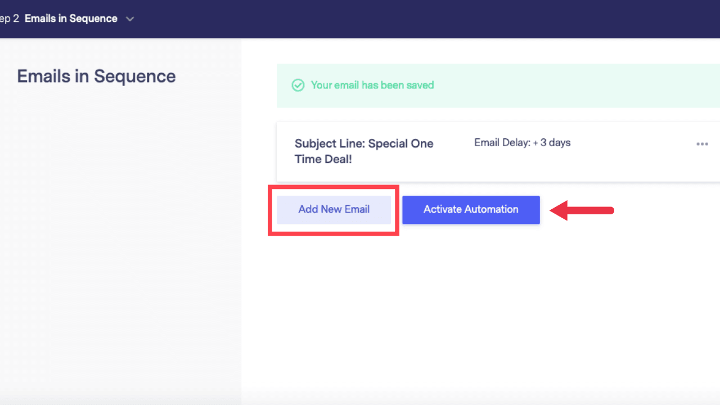Image resolution: width=720 pixels, height=405 pixels.
Task: Click the Time Deal! text in subject line
Action: tap(323, 159)
